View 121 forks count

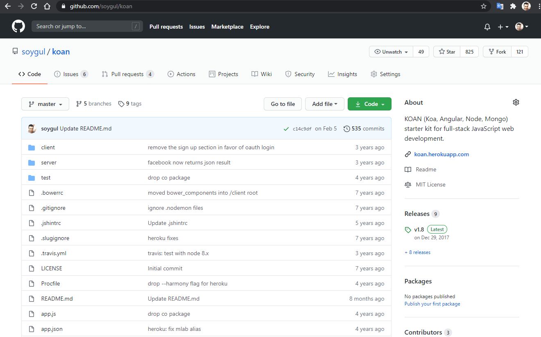(x=520, y=52)
